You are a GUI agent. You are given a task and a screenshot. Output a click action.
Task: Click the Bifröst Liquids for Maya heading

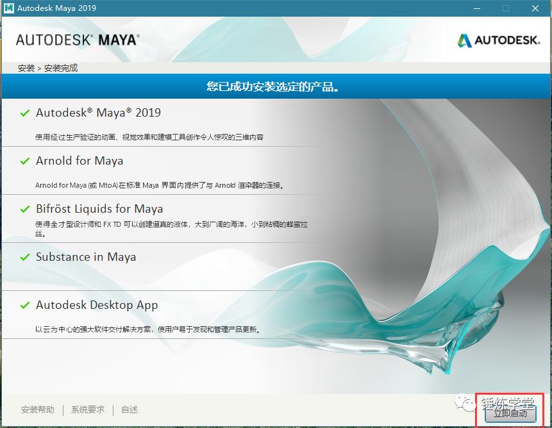[99, 209]
